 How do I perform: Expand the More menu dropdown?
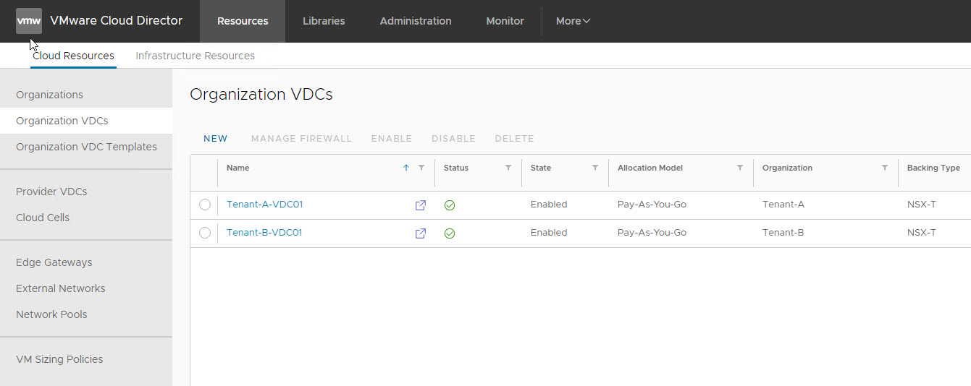click(x=573, y=21)
